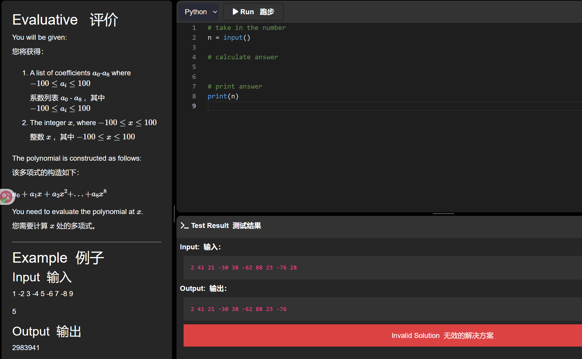Click the blank line 5 in code editor
The image size is (582, 359).
click(297, 67)
